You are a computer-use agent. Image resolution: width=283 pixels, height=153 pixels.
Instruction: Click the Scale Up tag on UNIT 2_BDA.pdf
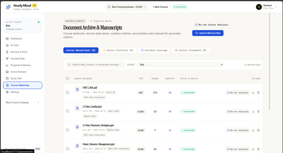pyautogui.click(x=110, y=92)
